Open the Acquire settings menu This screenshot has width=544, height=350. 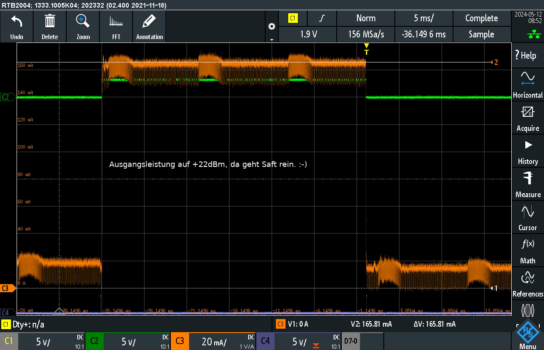[x=527, y=118]
